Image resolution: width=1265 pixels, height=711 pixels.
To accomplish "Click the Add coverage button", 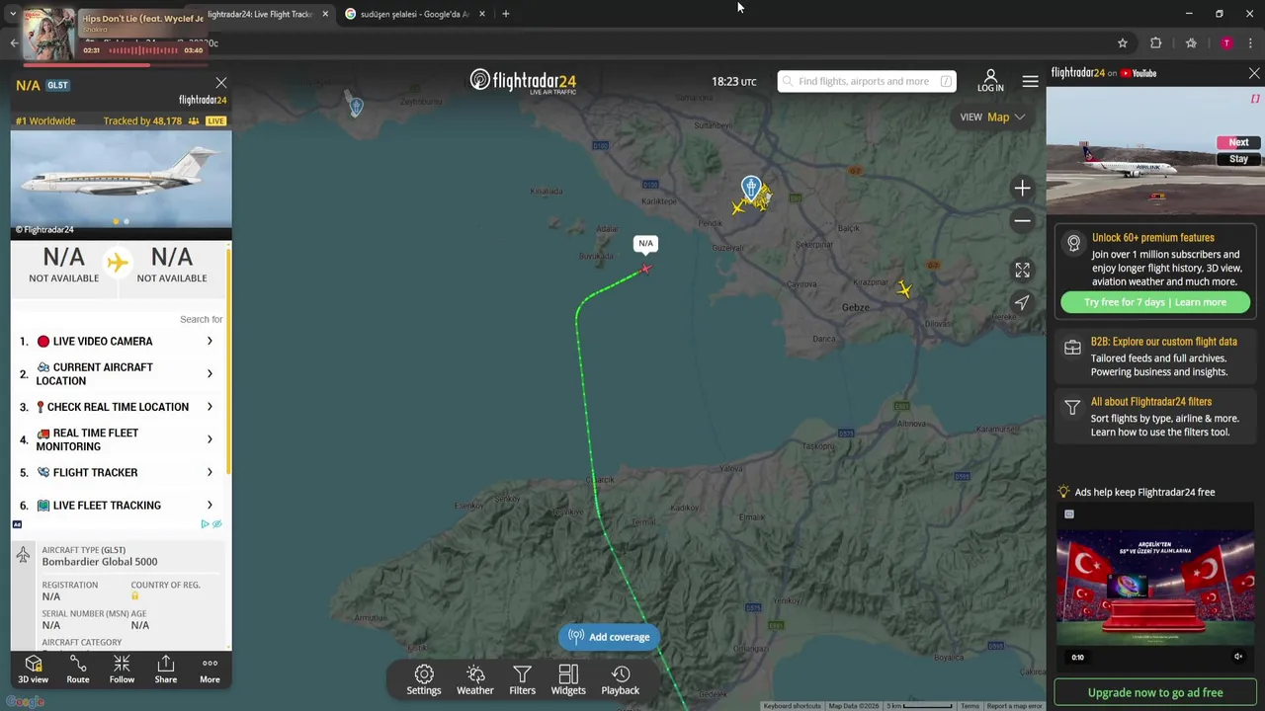I will (x=609, y=637).
